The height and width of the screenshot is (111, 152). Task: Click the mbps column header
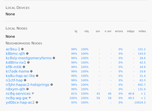131,31
